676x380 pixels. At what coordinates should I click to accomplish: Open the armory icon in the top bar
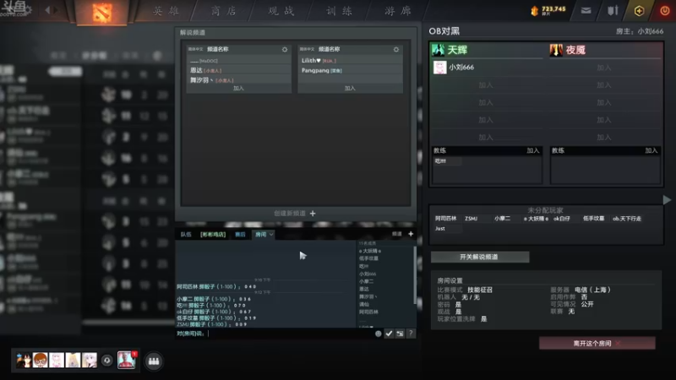(613, 11)
